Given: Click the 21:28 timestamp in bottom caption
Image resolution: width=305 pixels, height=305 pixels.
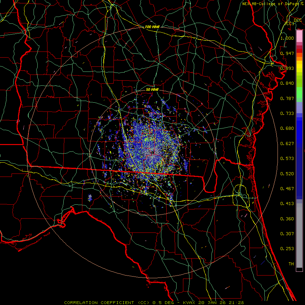Looking at the screenshot, I should click(237, 303).
